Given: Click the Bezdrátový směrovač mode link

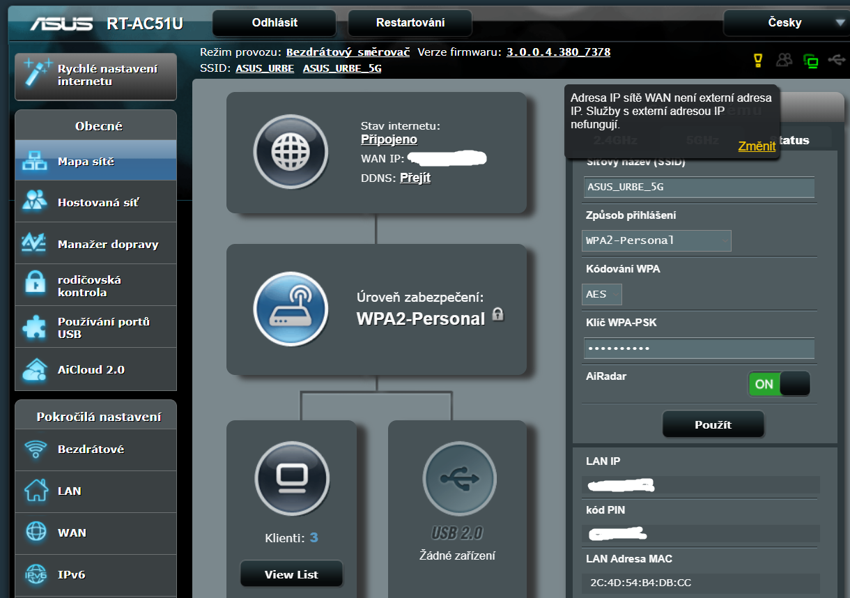Looking at the screenshot, I should (348, 52).
